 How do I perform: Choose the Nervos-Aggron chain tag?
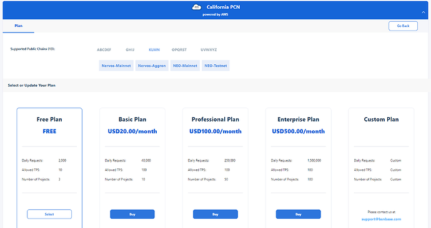click(152, 66)
